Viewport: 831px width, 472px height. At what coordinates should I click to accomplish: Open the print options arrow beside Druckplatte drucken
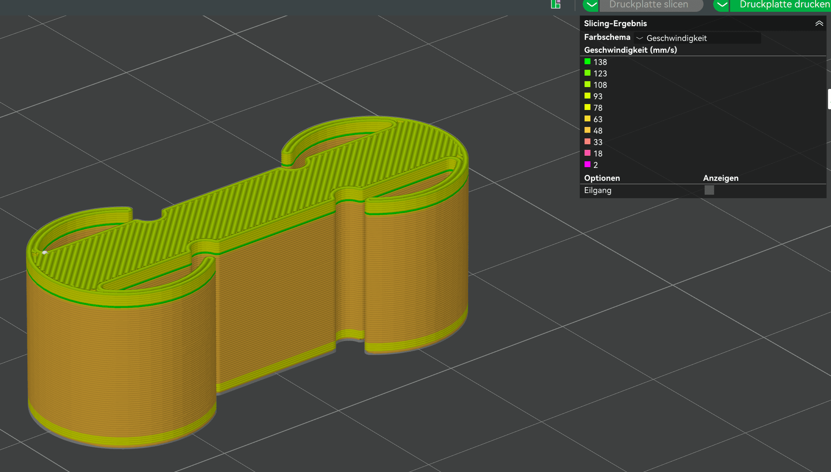(x=722, y=5)
